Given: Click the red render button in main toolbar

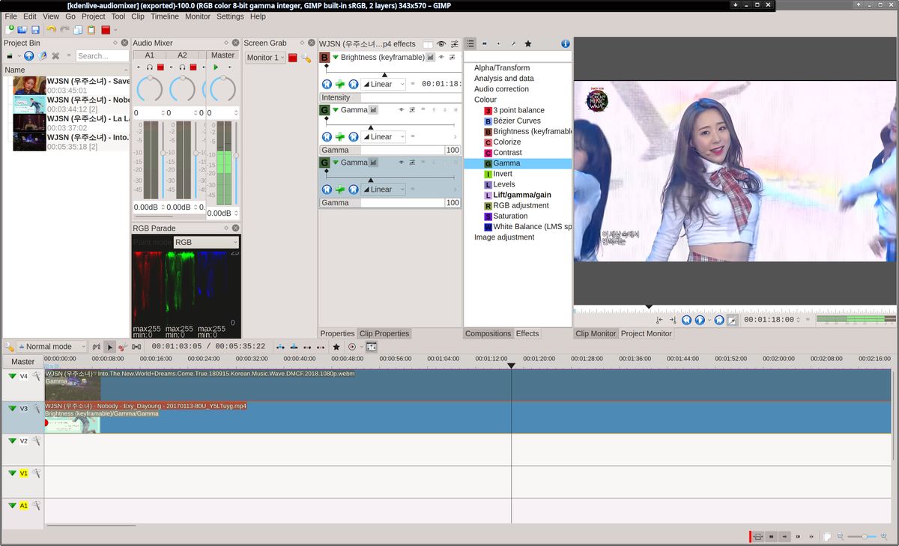Looking at the screenshot, I should (106, 30).
